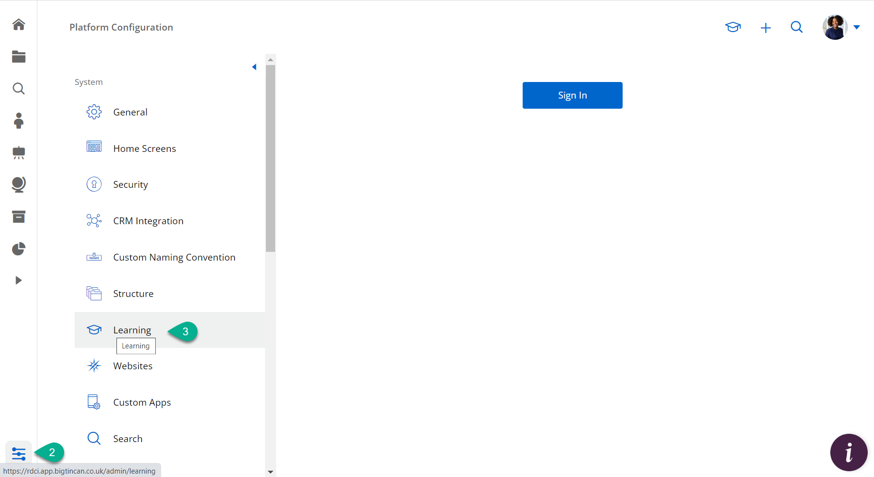This screenshot has width=874, height=477.
Task: Go to Home in left sidebar
Action: point(18,24)
